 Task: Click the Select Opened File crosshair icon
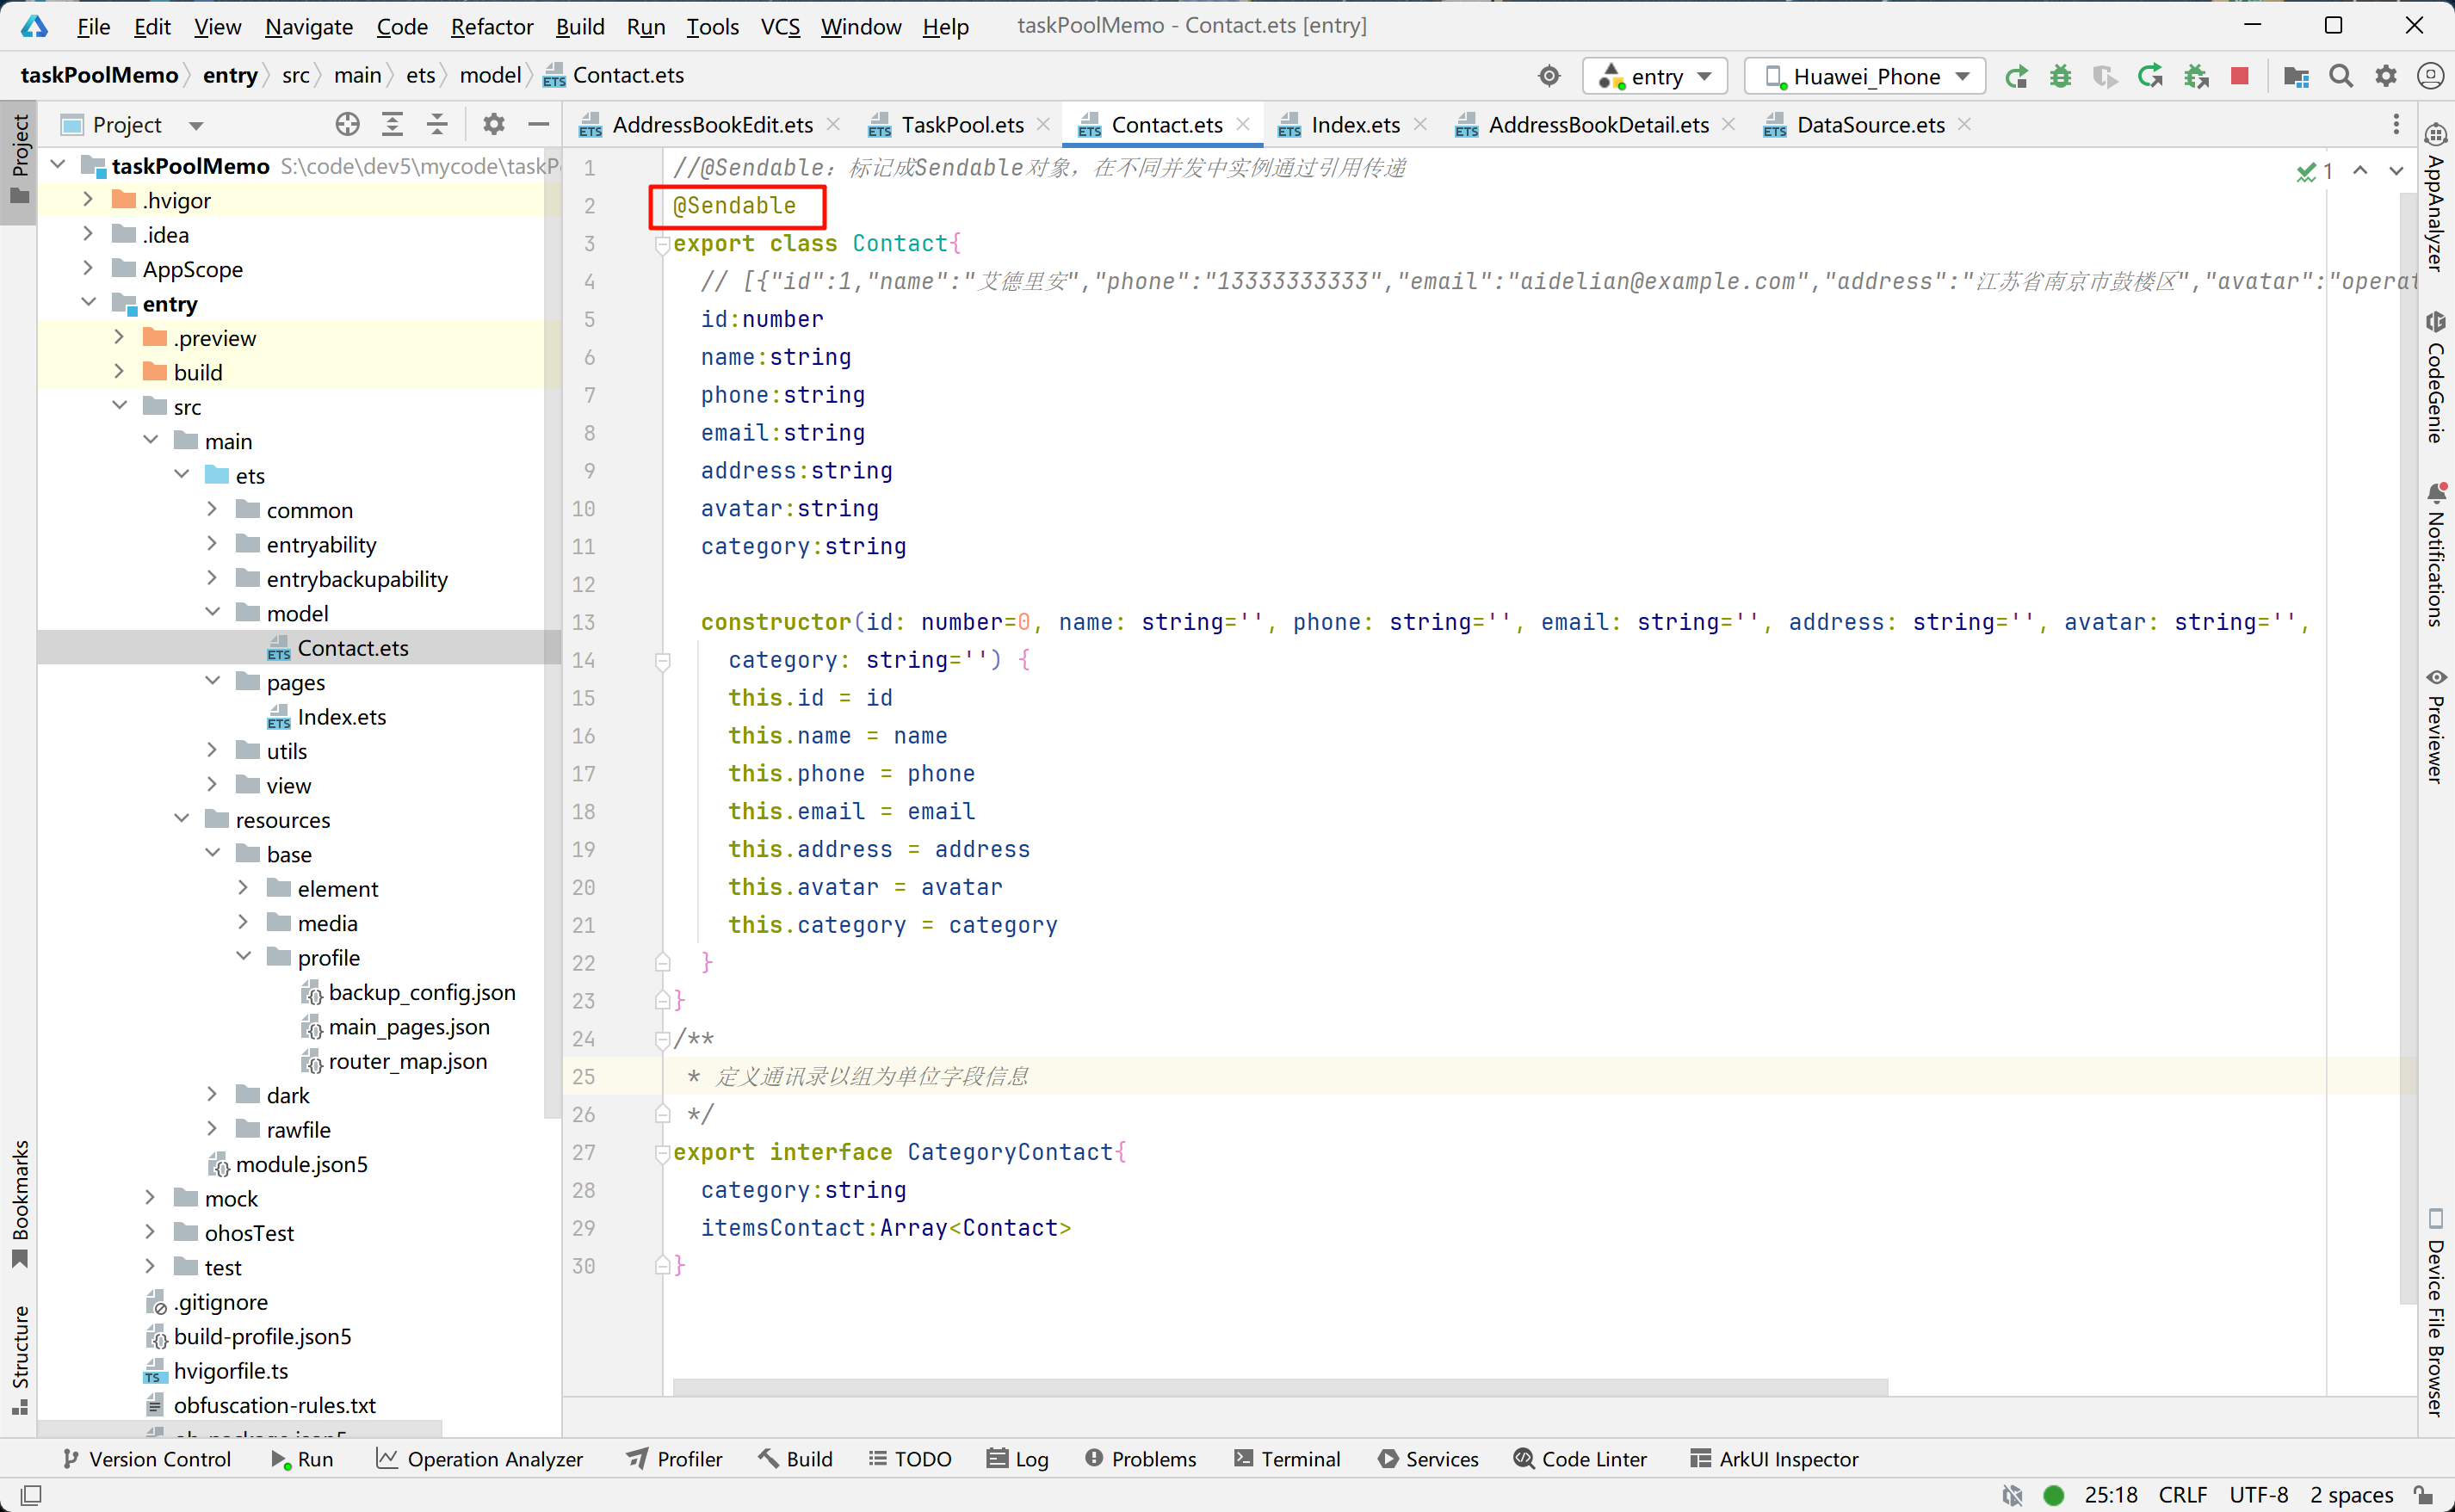(347, 124)
